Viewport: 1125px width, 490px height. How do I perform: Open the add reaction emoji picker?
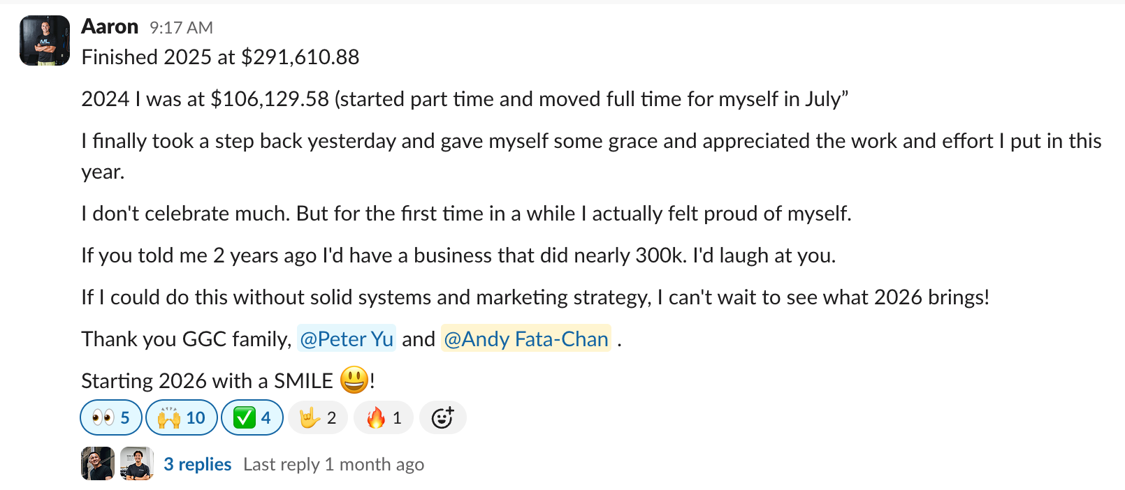tap(442, 417)
